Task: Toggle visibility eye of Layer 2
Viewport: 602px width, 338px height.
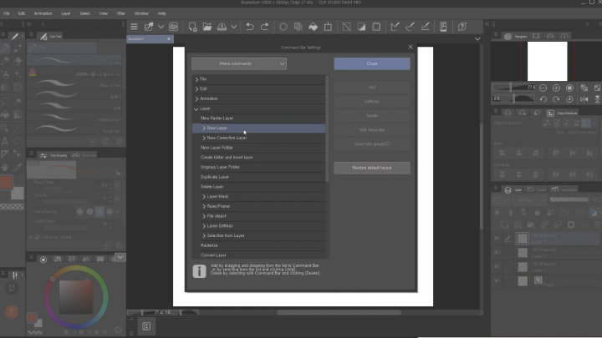Action: [497, 253]
